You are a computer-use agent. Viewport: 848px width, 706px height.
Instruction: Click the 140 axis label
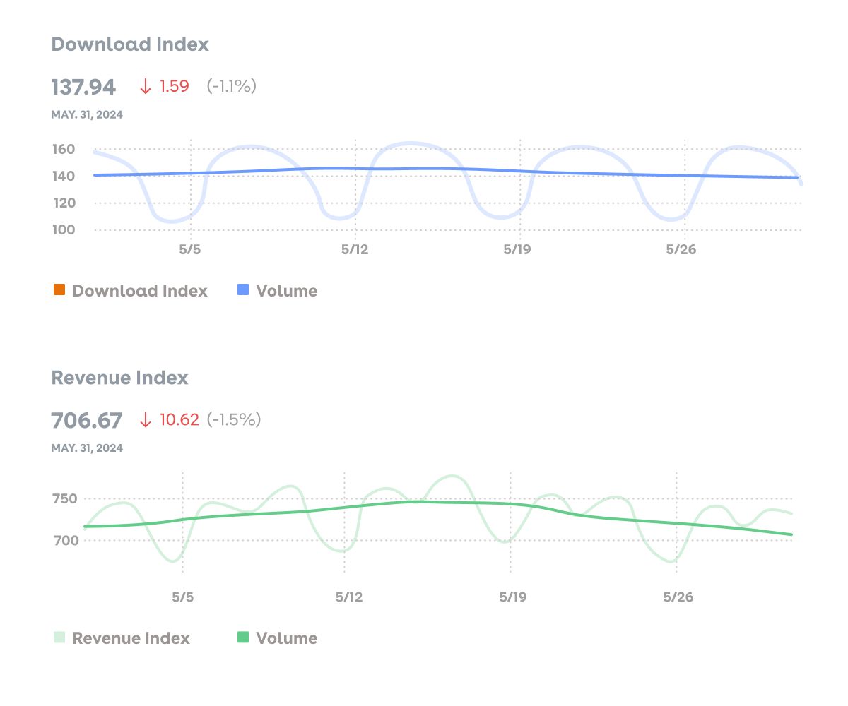[x=63, y=176]
